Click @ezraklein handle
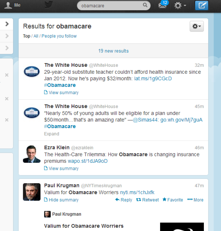This screenshot has height=231, width=221. 82,148
